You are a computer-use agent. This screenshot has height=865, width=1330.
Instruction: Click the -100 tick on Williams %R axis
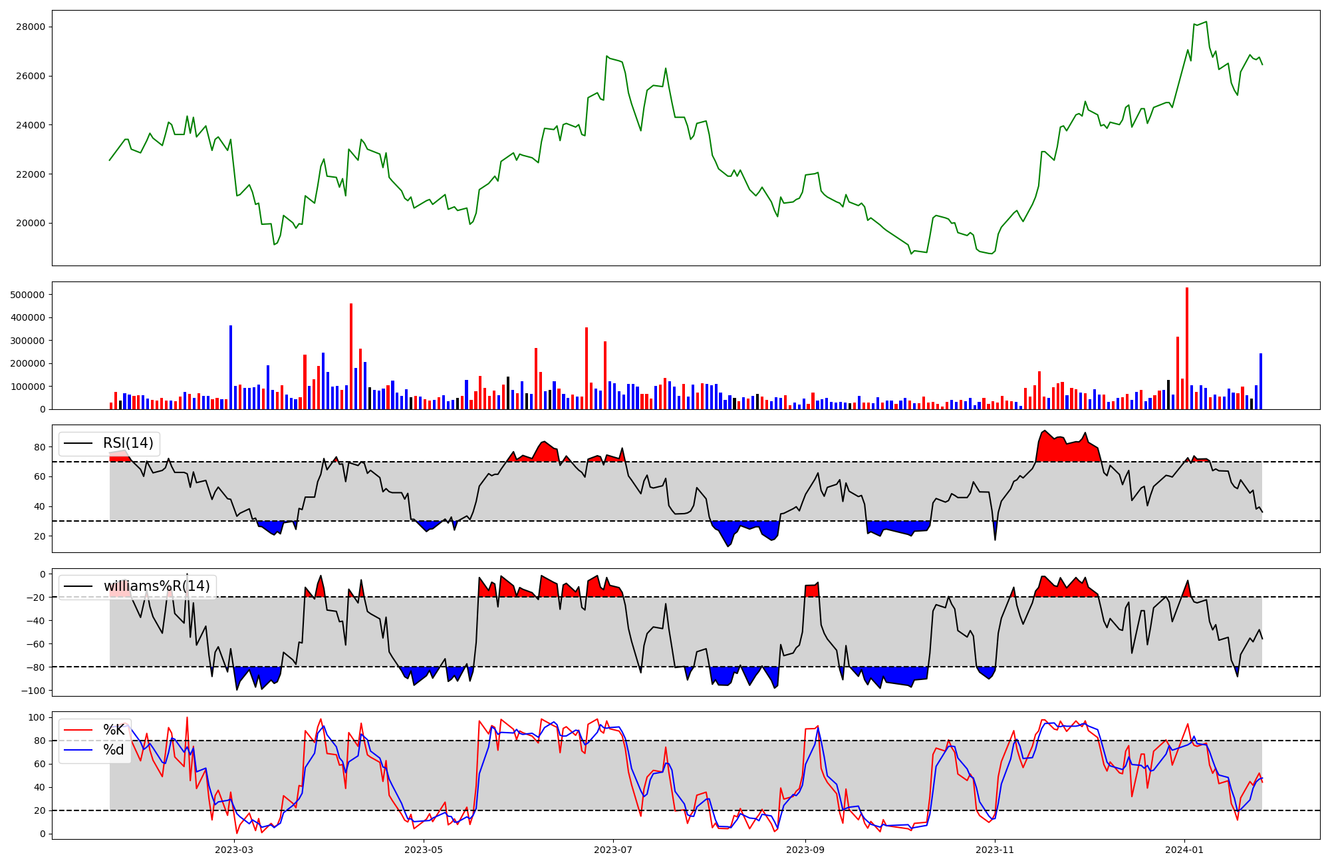[x=33, y=691]
